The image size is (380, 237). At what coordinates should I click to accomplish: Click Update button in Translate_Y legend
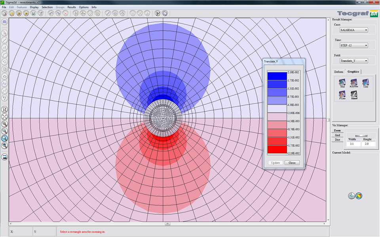275,163
